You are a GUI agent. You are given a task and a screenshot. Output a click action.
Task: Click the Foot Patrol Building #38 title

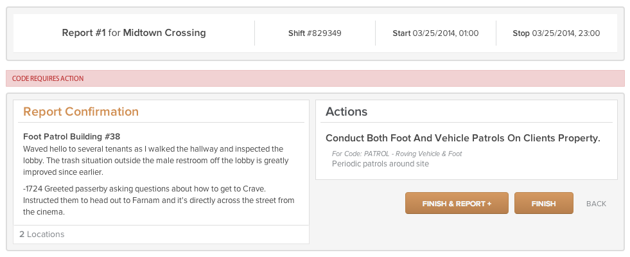(x=71, y=137)
